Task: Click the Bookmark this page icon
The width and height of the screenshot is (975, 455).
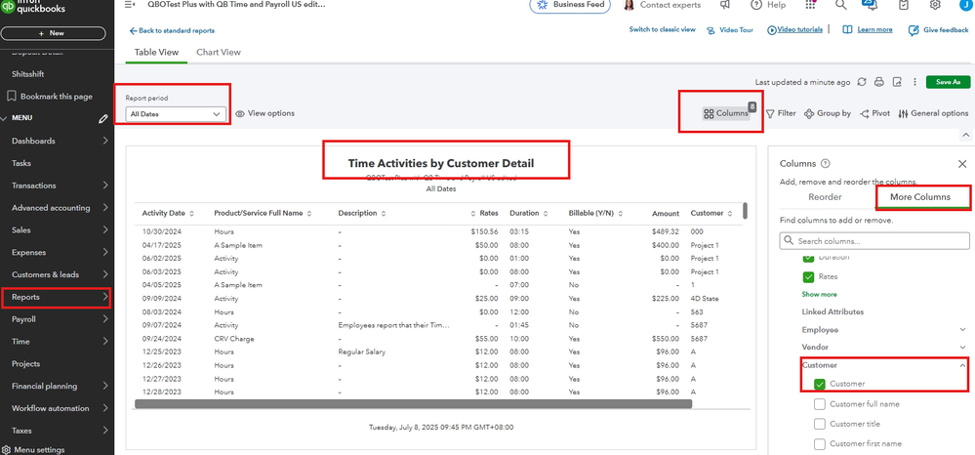Action: (x=11, y=97)
